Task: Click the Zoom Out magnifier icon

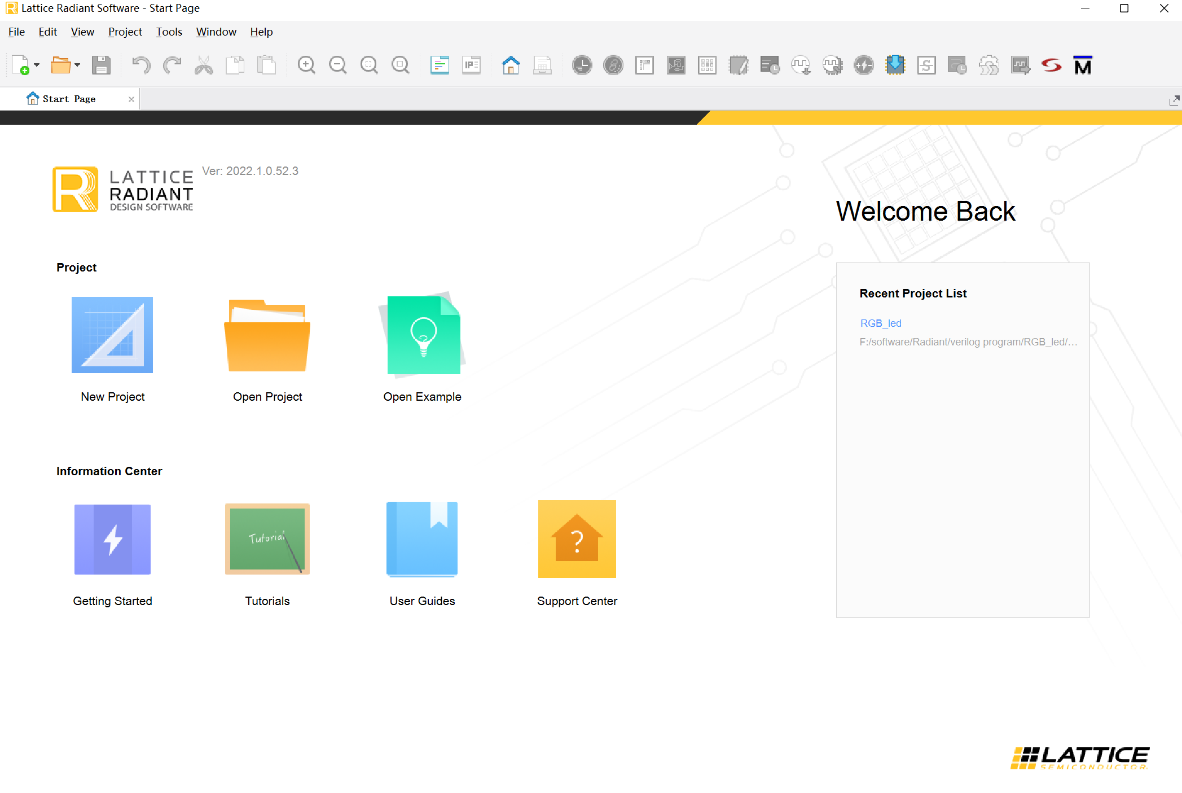Action: (338, 65)
